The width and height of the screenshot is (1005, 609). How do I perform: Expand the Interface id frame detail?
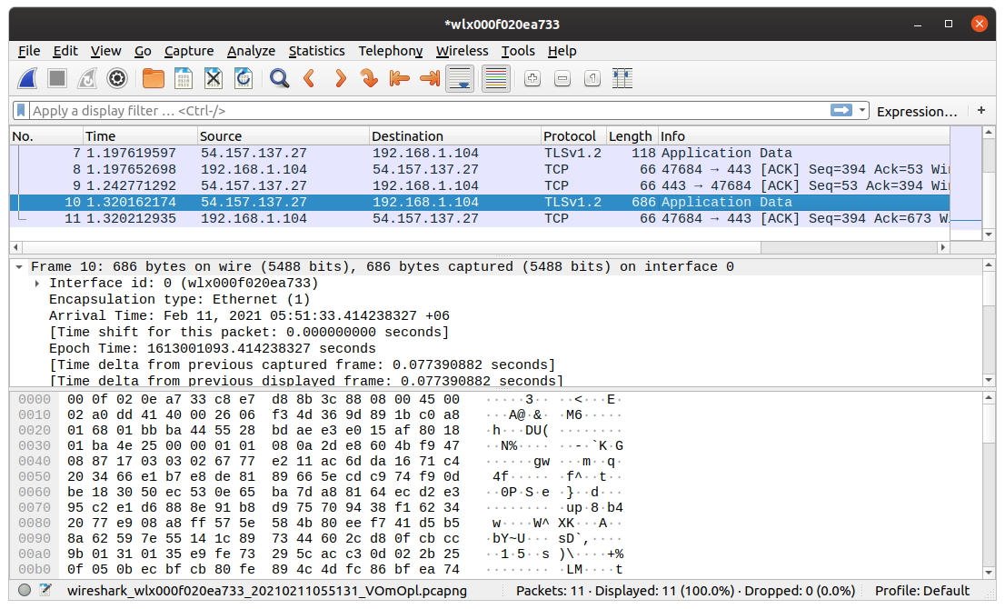[x=37, y=283]
